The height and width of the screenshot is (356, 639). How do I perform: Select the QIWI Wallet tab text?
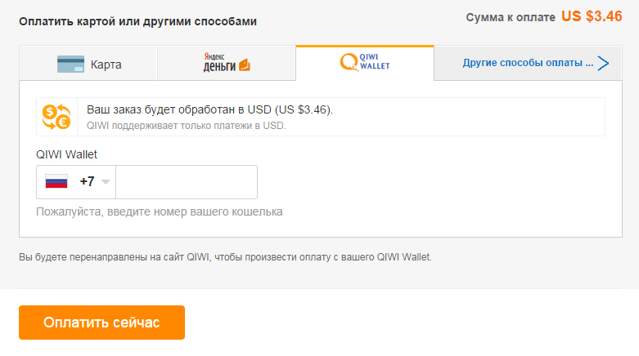click(x=375, y=61)
